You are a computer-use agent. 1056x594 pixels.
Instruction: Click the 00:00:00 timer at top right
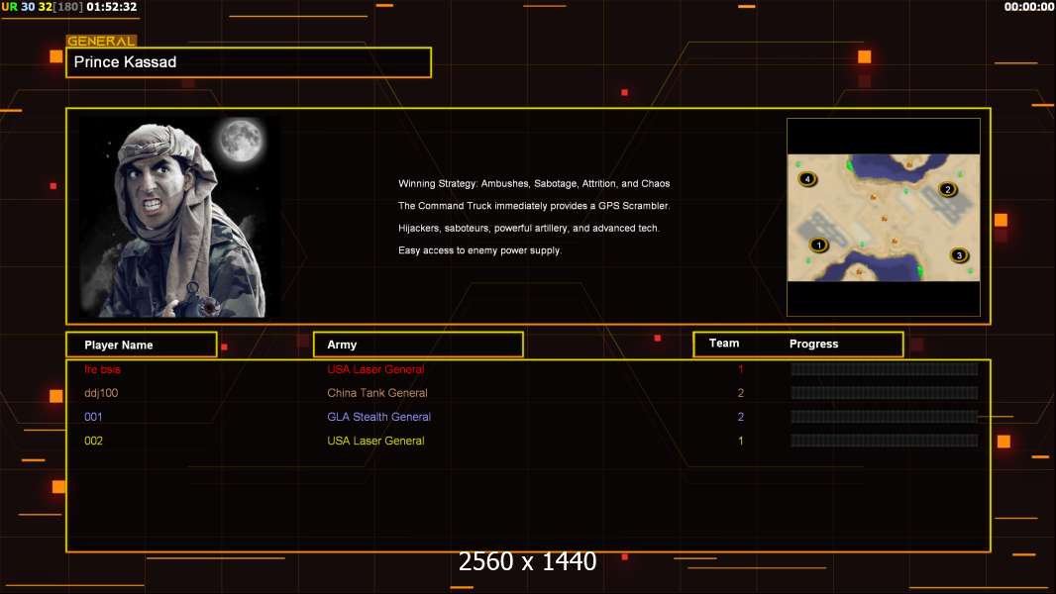(x=1028, y=7)
